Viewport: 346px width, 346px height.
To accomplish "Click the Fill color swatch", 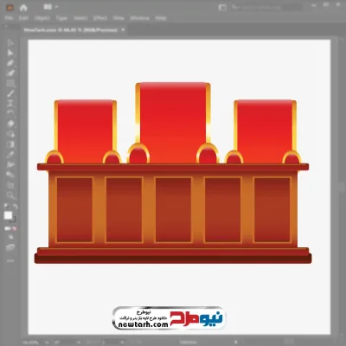I will [8, 215].
